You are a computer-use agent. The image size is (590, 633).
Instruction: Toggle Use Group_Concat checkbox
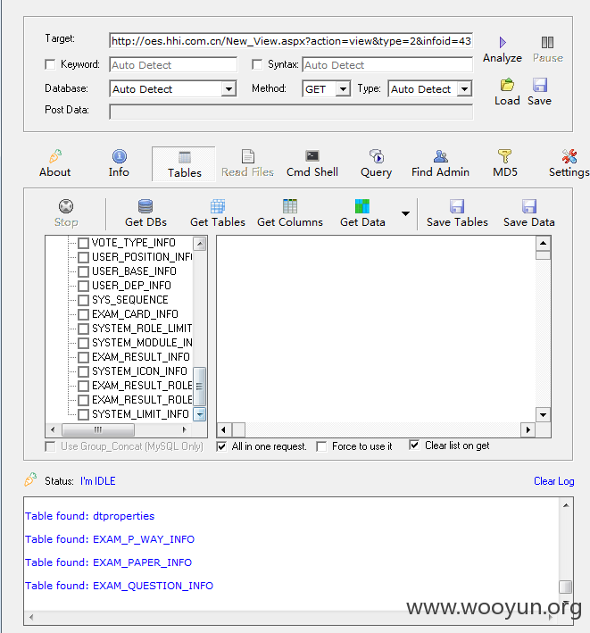pyautogui.click(x=51, y=446)
